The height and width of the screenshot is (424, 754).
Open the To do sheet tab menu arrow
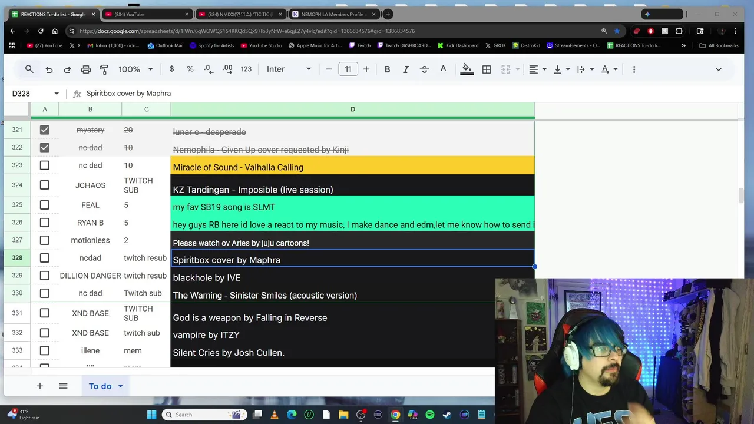click(120, 386)
